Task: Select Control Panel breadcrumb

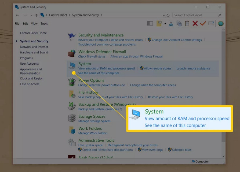Action: point(58,15)
